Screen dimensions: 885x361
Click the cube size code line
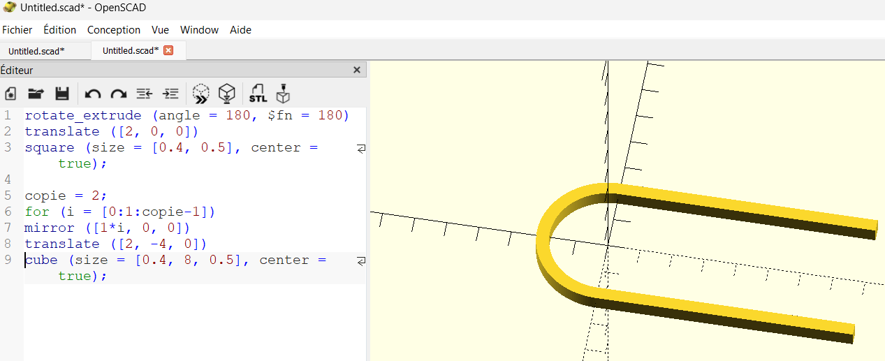click(175, 267)
